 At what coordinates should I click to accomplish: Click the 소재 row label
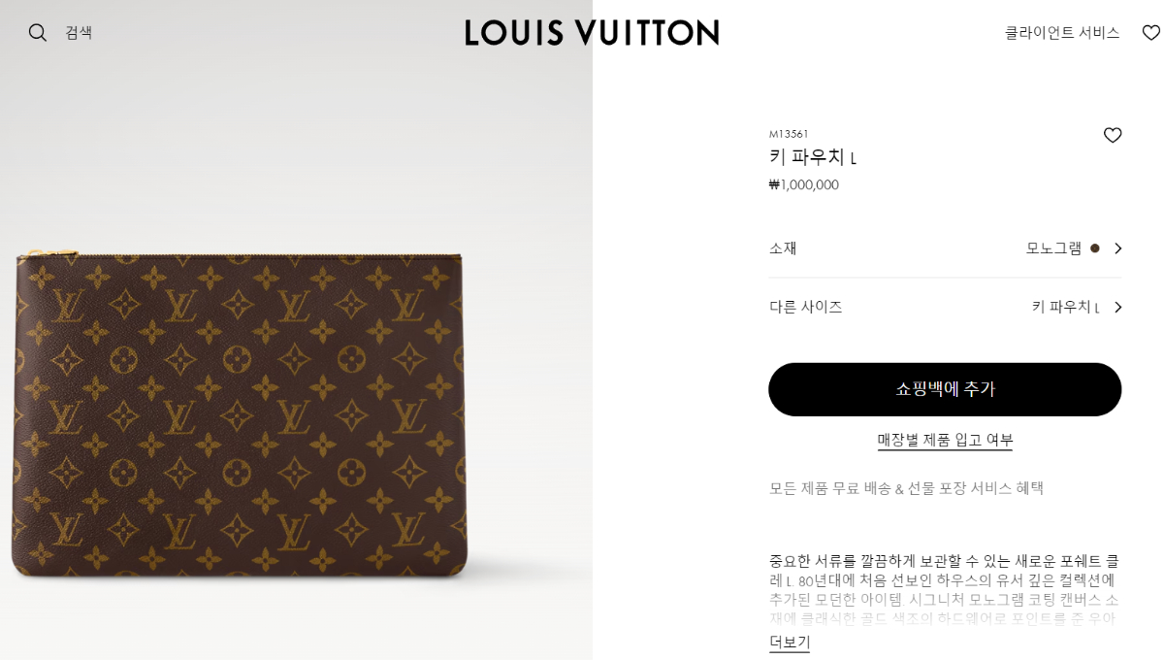point(783,248)
